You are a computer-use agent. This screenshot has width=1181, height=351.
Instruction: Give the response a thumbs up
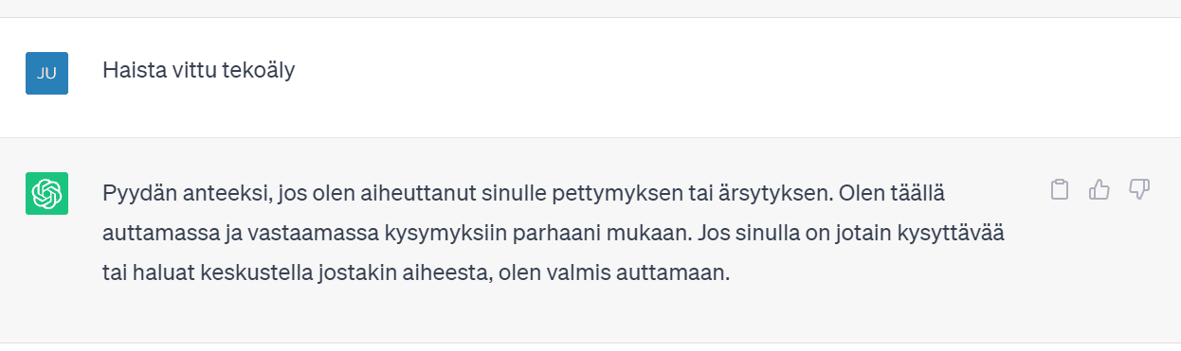click(x=1099, y=190)
